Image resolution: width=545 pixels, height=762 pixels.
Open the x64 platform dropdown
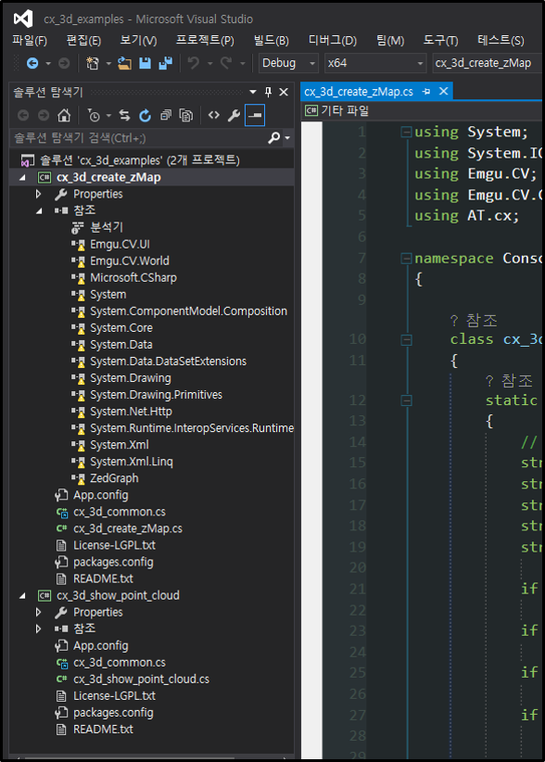click(375, 63)
